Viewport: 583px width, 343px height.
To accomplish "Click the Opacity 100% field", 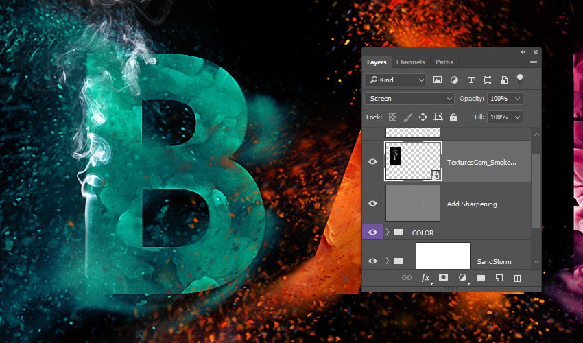I will click(499, 99).
